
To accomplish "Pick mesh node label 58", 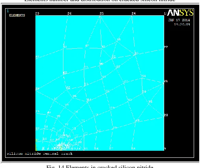I will click(46, 126).
